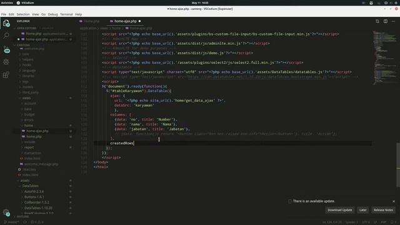Expand the budget folder
This screenshot has width=400, height=225.
point(29,114)
